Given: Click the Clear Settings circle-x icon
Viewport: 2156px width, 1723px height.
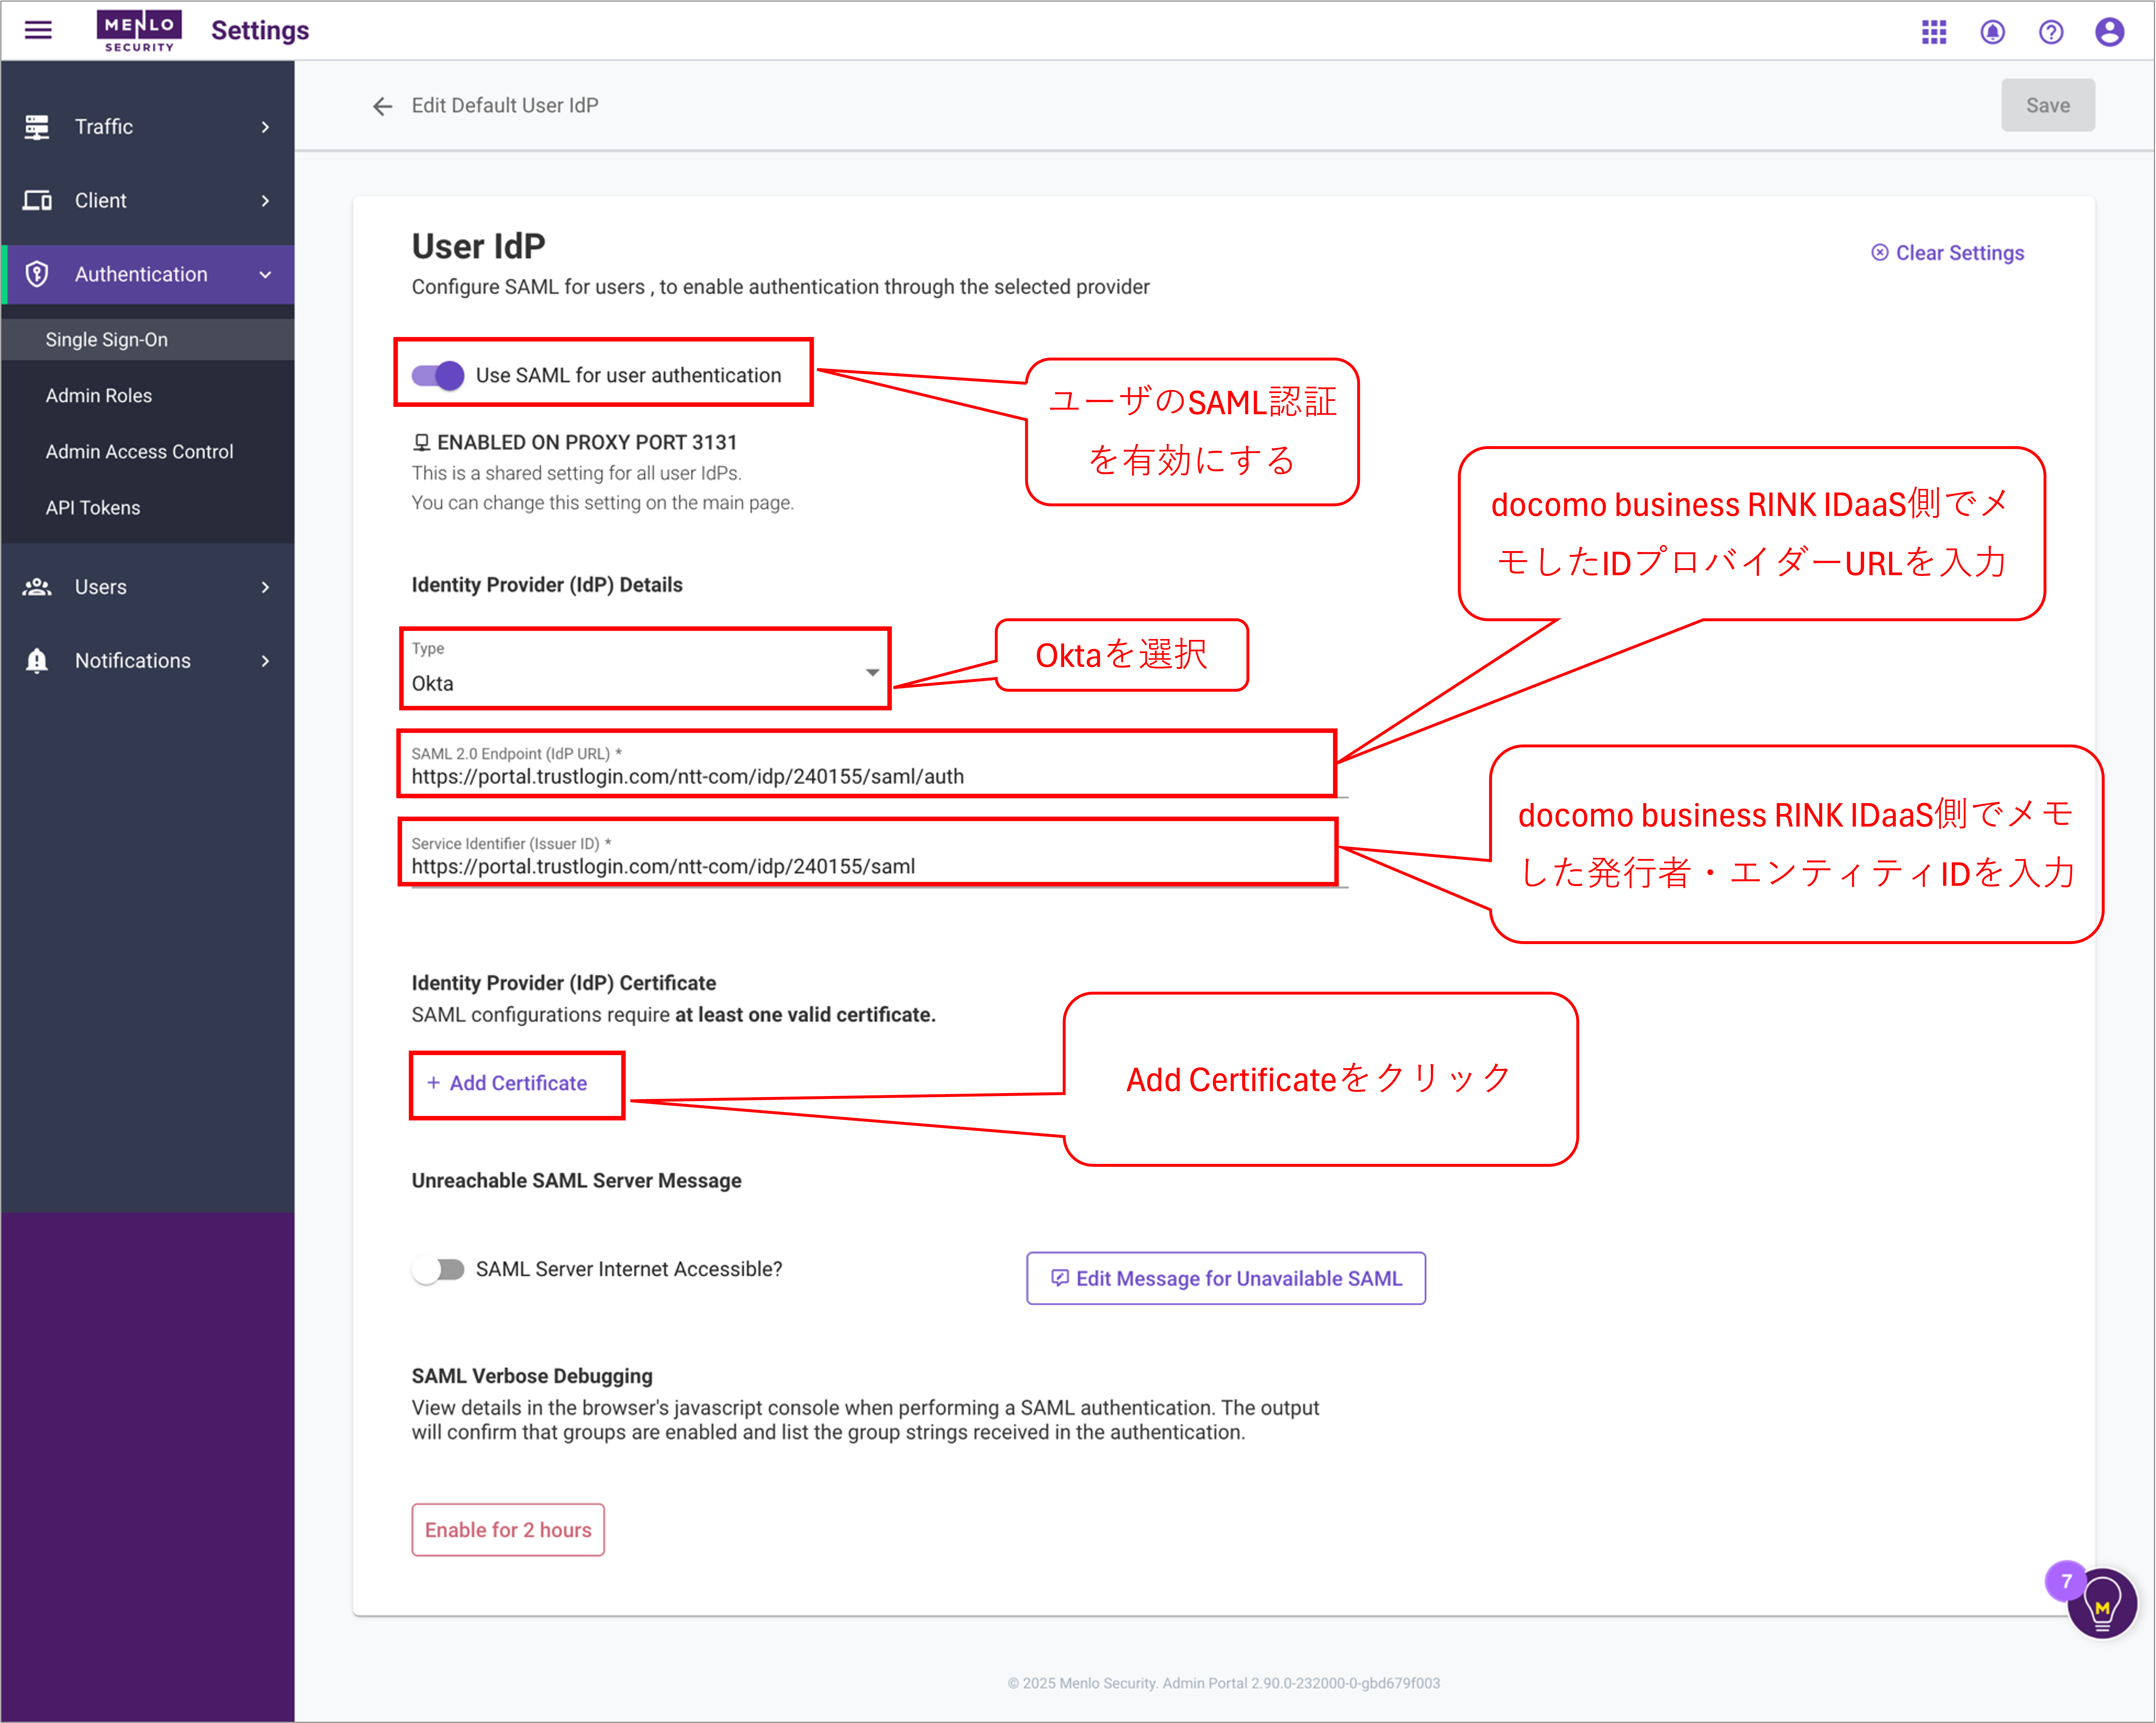Looking at the screenshot, I should [1880, 253].
